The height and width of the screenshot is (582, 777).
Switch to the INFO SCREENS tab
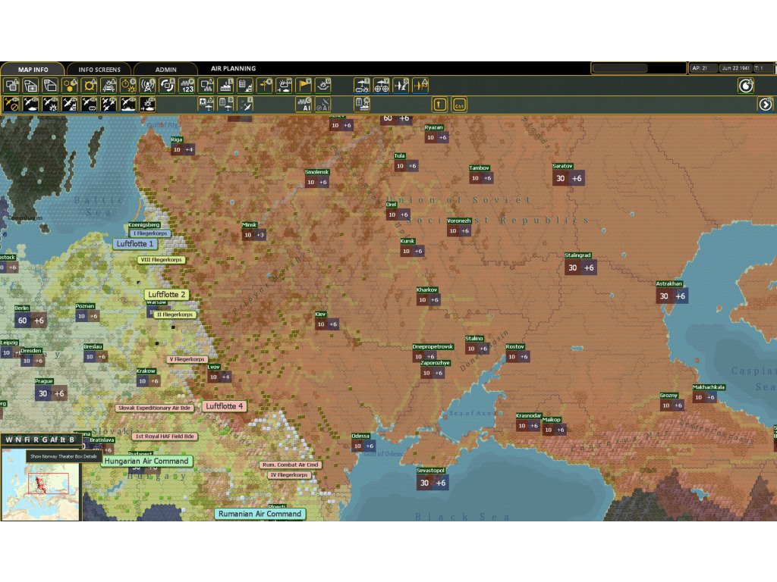(x=99, y=70)
